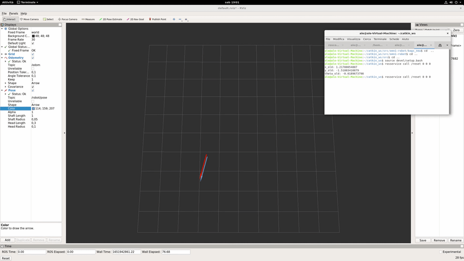Open the Panels menu
464x261 pixels.
[13, 13]
